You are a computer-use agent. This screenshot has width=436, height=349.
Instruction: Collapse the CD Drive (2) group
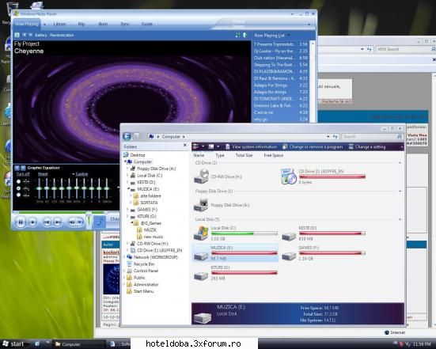click(400, 163)
